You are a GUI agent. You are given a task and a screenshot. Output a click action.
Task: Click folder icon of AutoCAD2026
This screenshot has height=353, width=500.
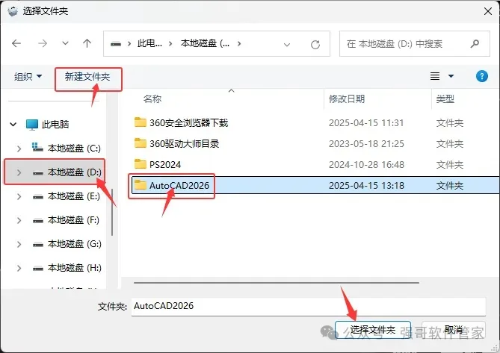tap(141, 185)
